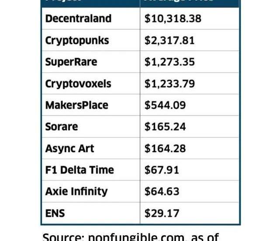Select the $544.09 price cell
Viewport: 276px width, 241px height.
tap(190, 105)
